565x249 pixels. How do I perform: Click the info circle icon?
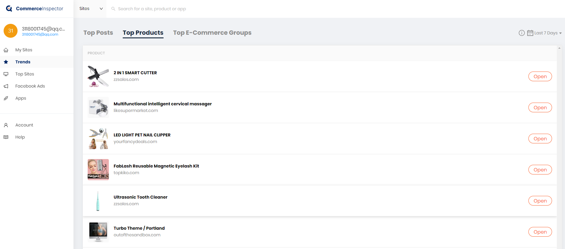pyautogui.click(x=521, y=33)
